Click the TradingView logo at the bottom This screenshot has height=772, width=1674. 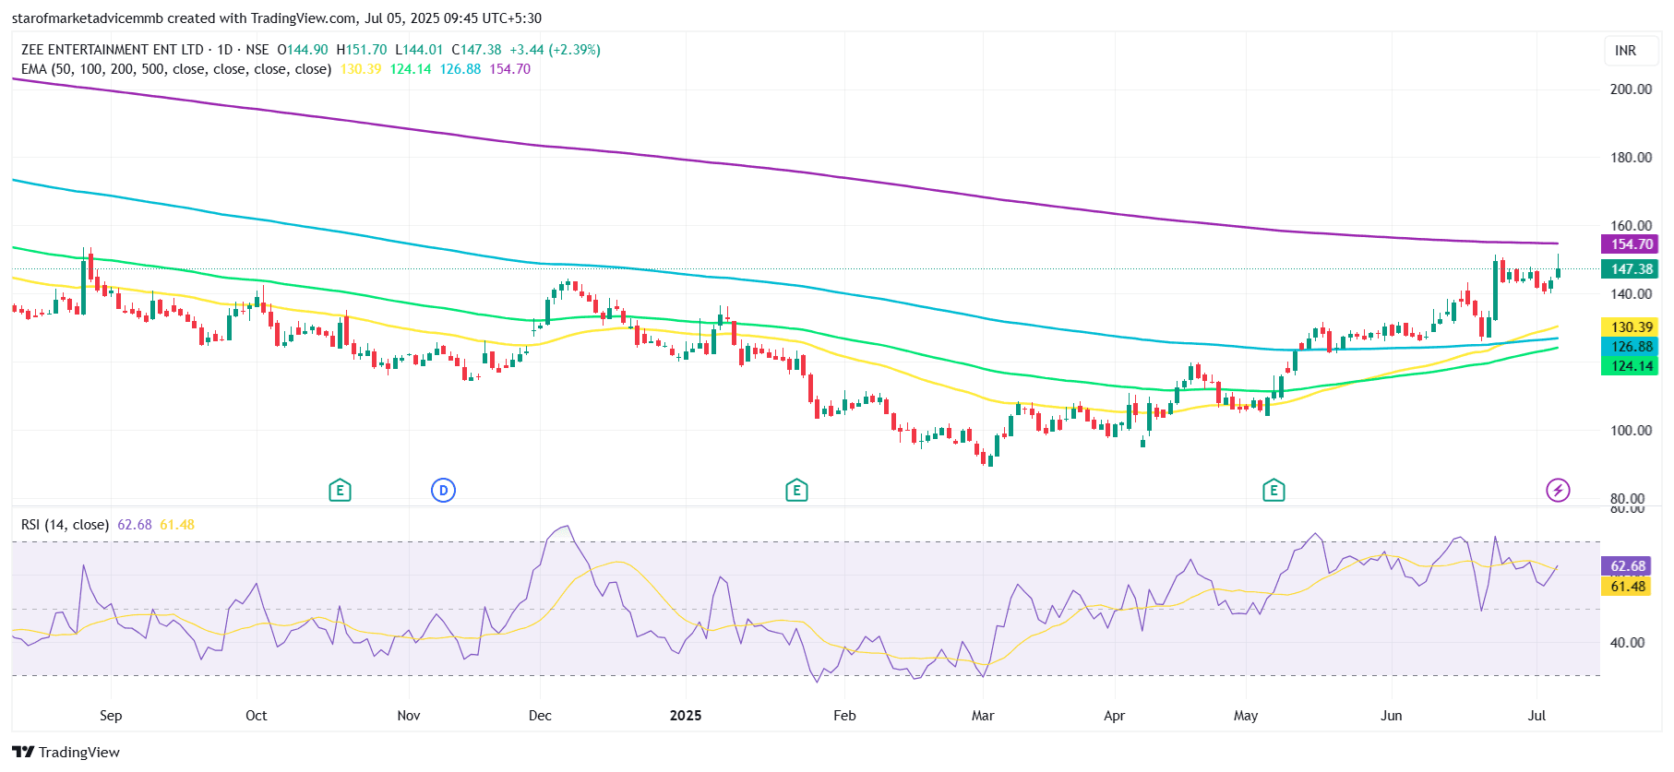66,752
